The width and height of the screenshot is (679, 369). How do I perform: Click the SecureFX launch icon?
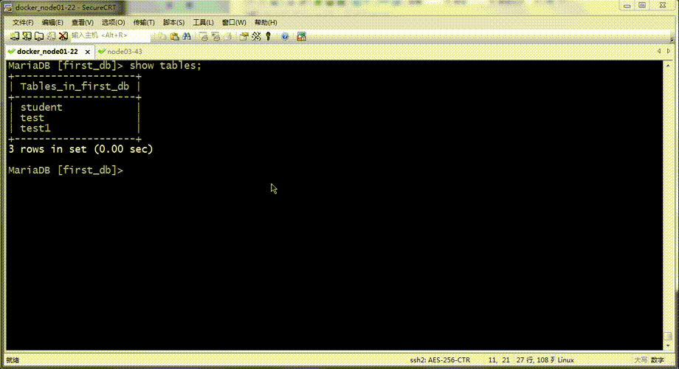(x=301, y=36)
